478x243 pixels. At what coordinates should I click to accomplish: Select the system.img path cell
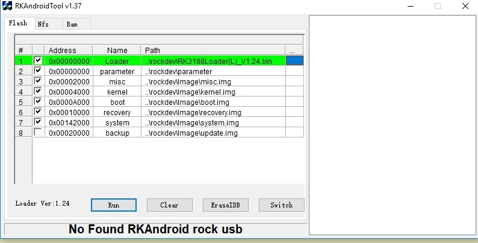pos(213,122)
